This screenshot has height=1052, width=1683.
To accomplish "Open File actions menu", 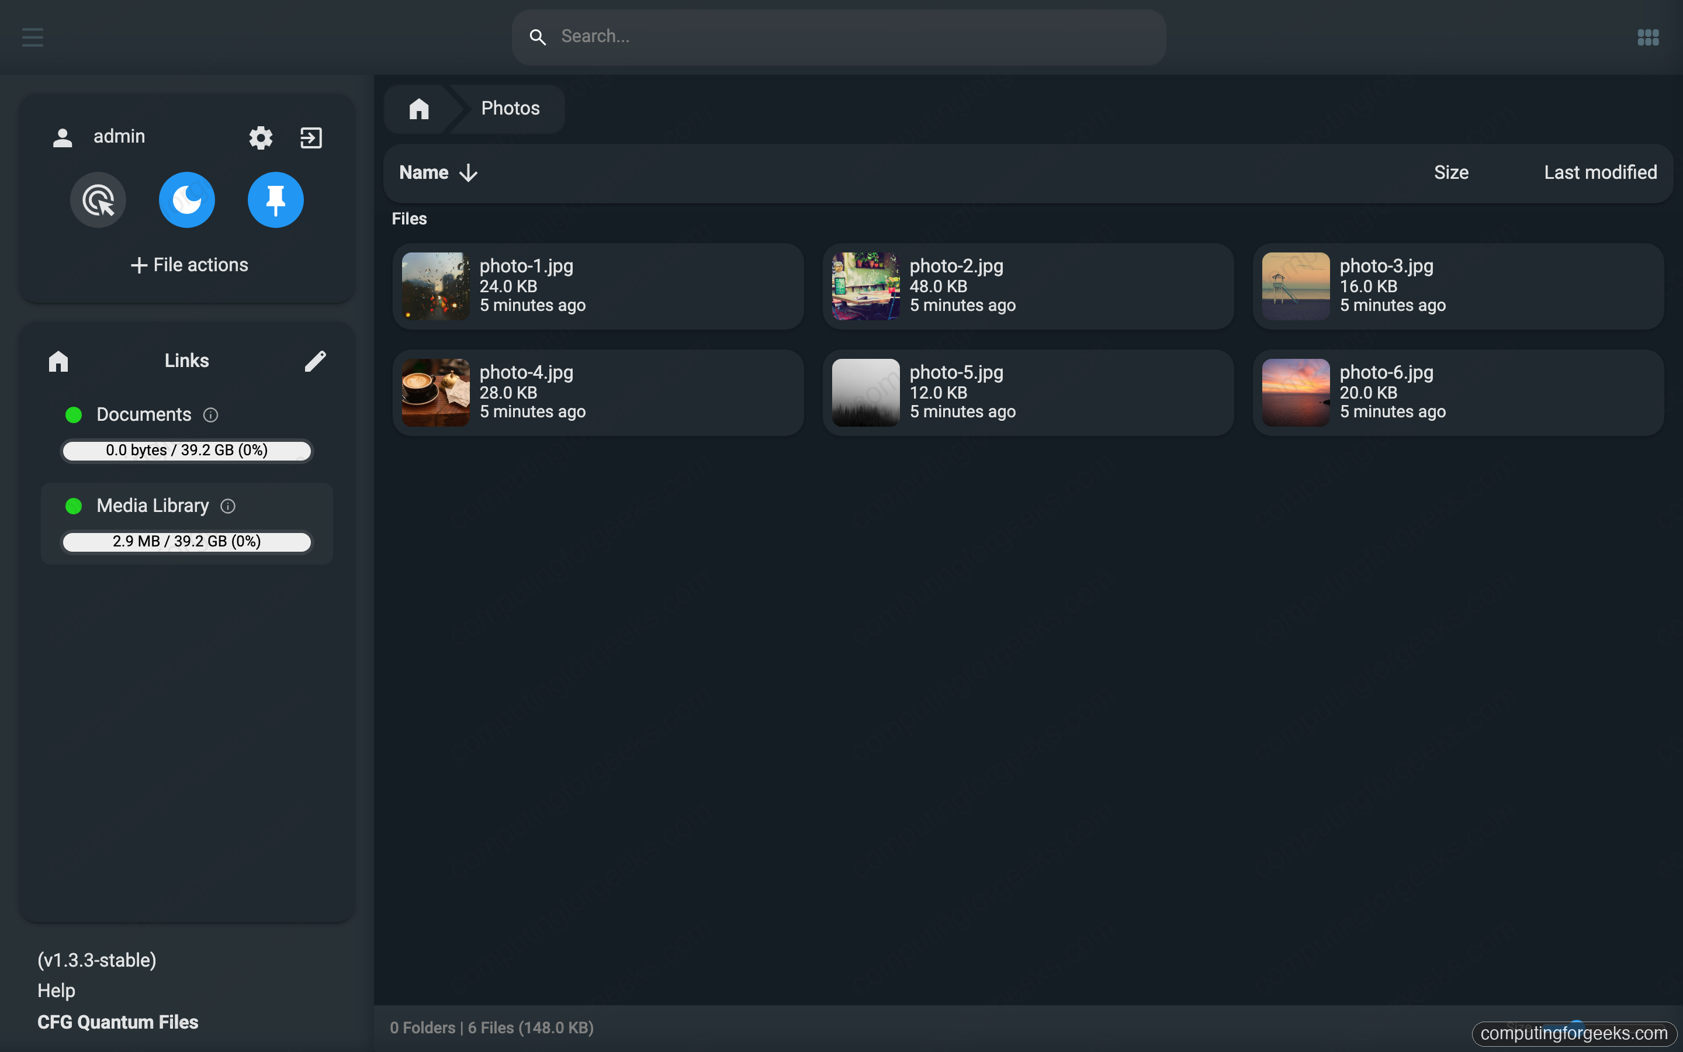I will [189, 265].
